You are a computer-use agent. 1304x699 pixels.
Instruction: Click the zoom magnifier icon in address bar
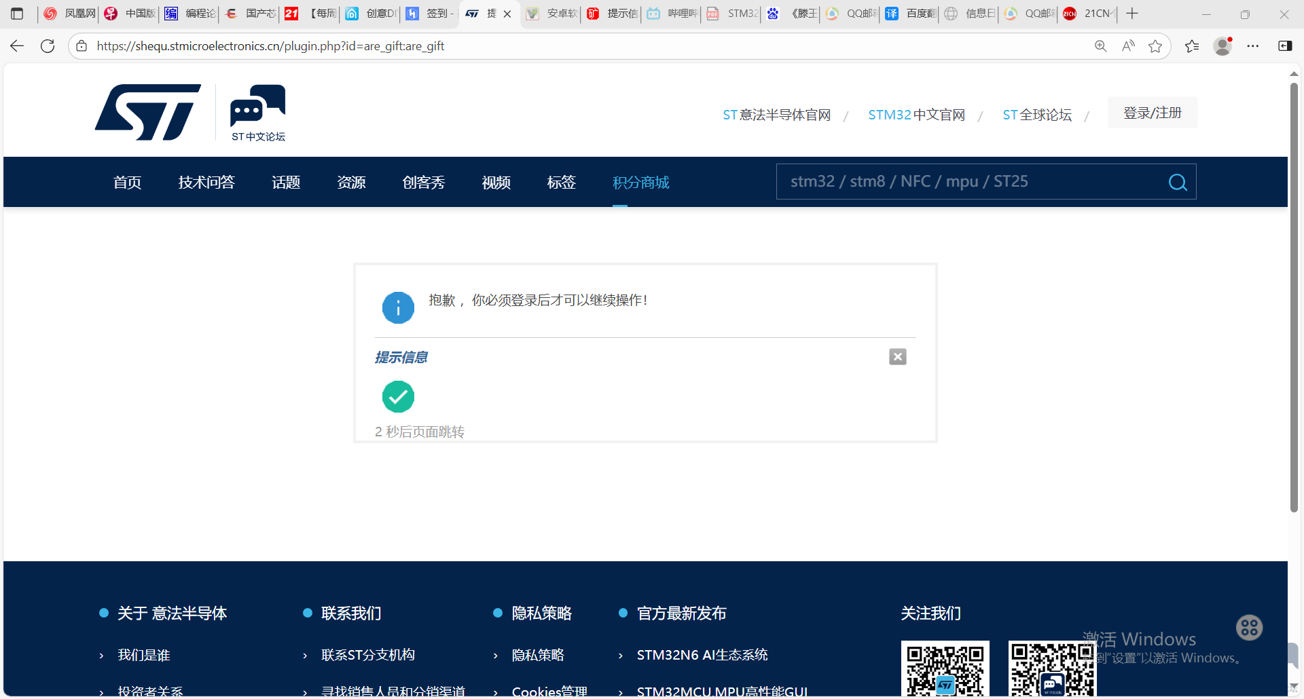click(x=1100, y=46)
